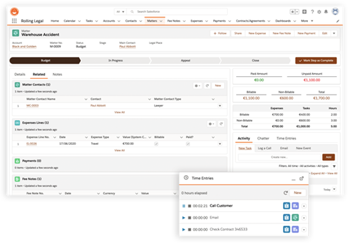Click New in Time Entries panel
The height and width of the screenshot is (245, 350).
[x=298, y=193]
